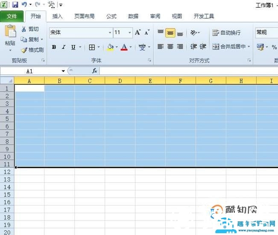Open Merge and Center dropdown arrow

tap(249, 47)
